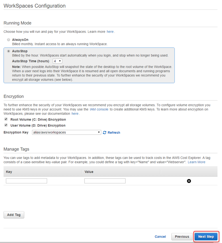Viewport: 222px width, 243px height.
Task: Click the 'here' link about running modes
Action: pos(110,32)
